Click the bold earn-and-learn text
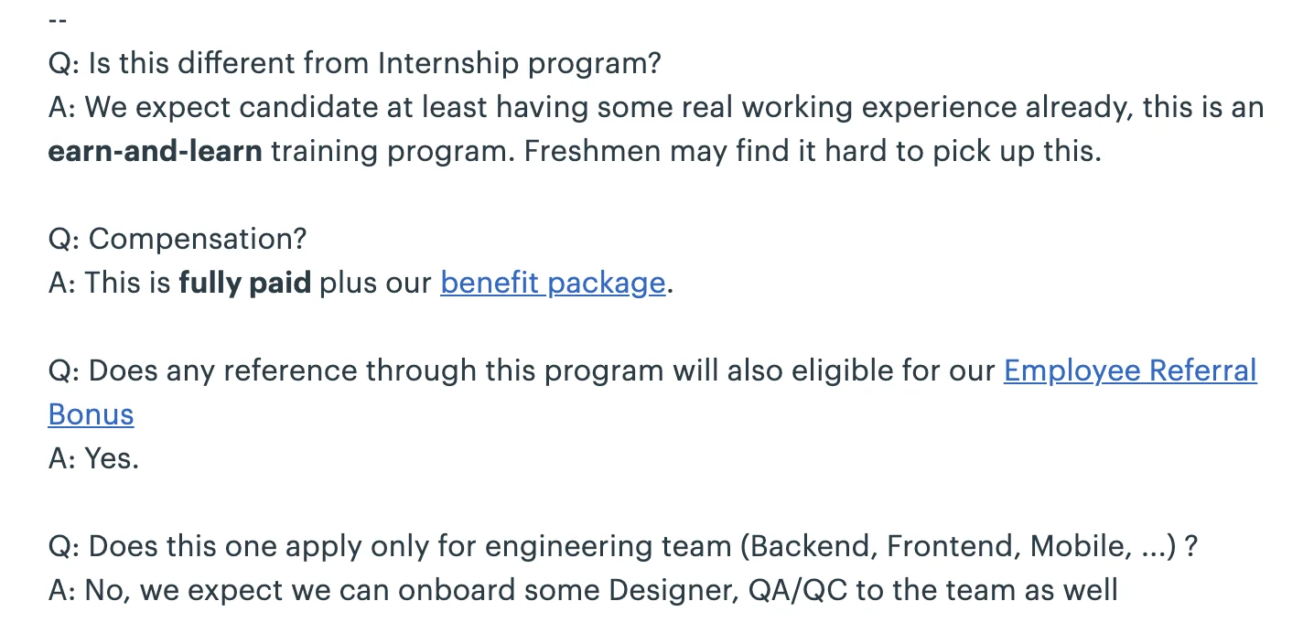 tap(155, 151)
